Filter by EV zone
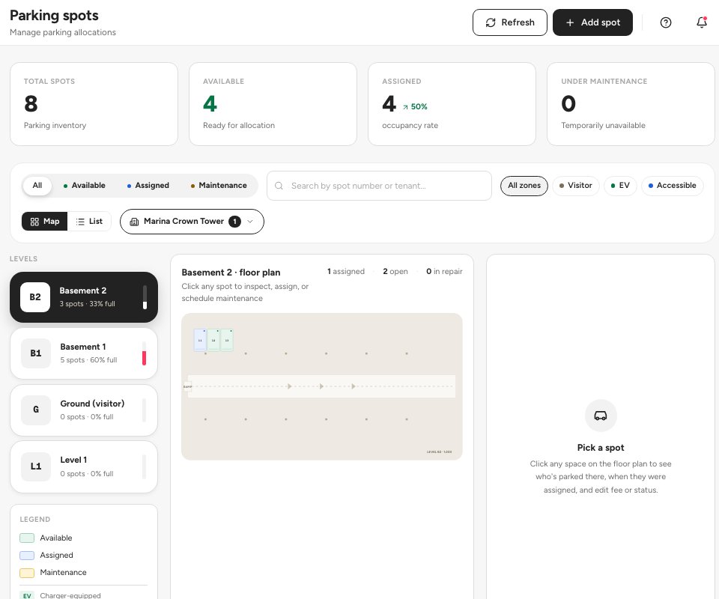This screenshot has width=719, height=599. 620,186
